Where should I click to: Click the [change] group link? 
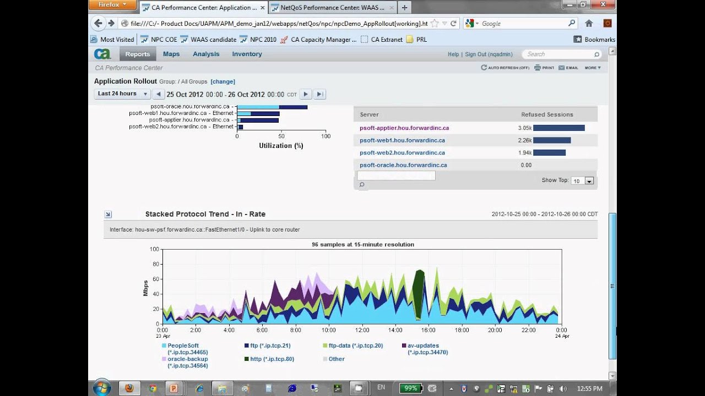(x=223, y=81)
